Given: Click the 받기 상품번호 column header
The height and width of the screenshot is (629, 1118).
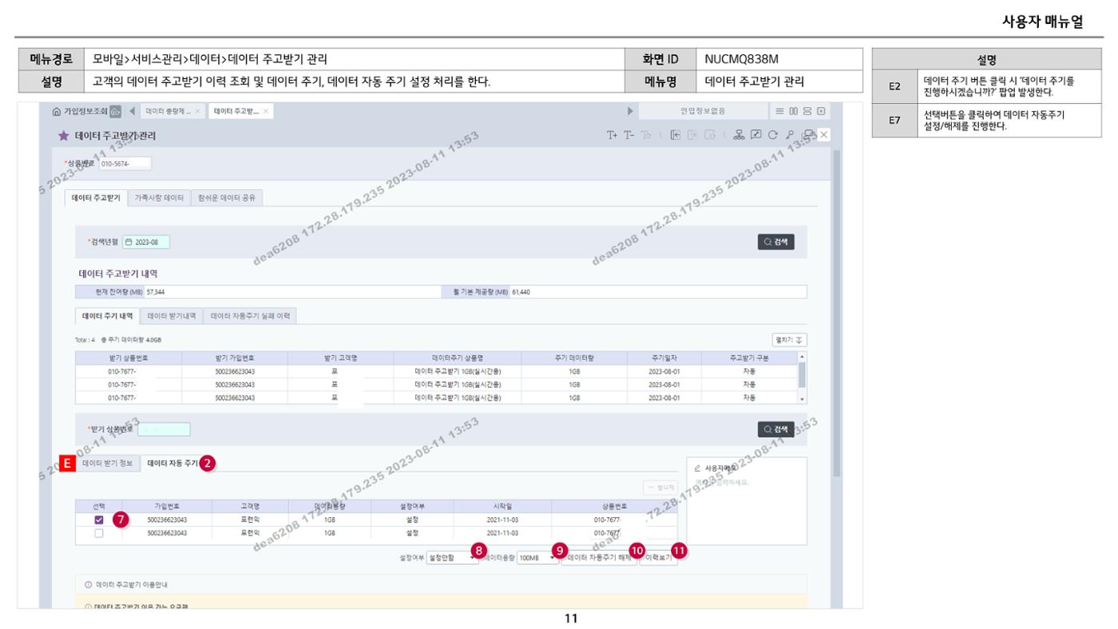Looking at the screenshot, I should [x=129, y=358].
